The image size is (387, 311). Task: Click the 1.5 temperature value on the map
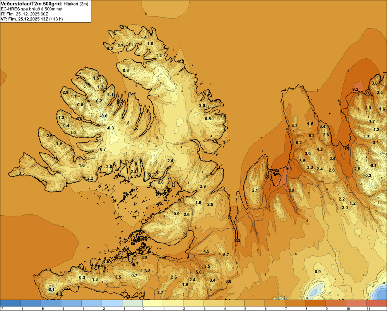[x=96, y=78]
